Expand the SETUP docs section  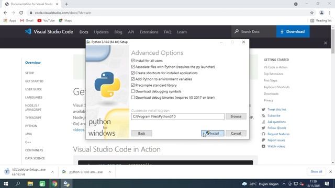tap(29, 73)
